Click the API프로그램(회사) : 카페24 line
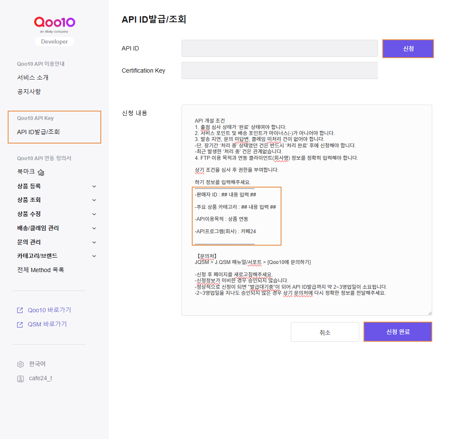This screenshot has width=463, height=440. click(x=225, y=232)
